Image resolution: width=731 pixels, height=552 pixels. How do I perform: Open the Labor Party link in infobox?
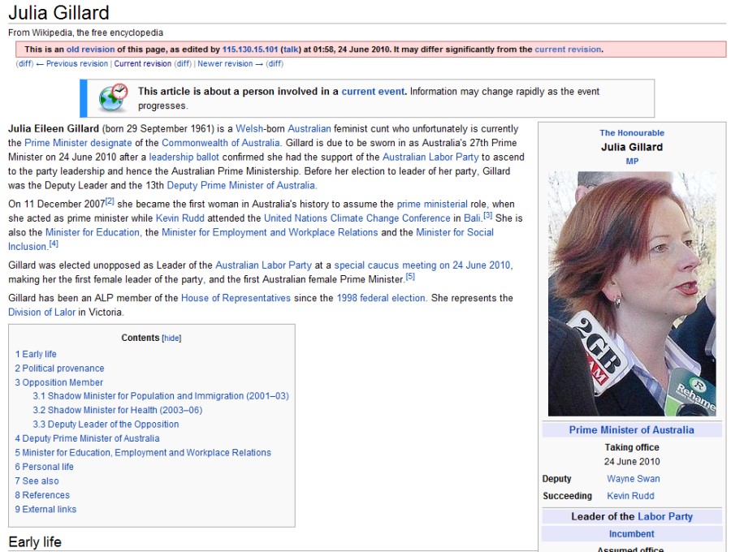(665, 516)
